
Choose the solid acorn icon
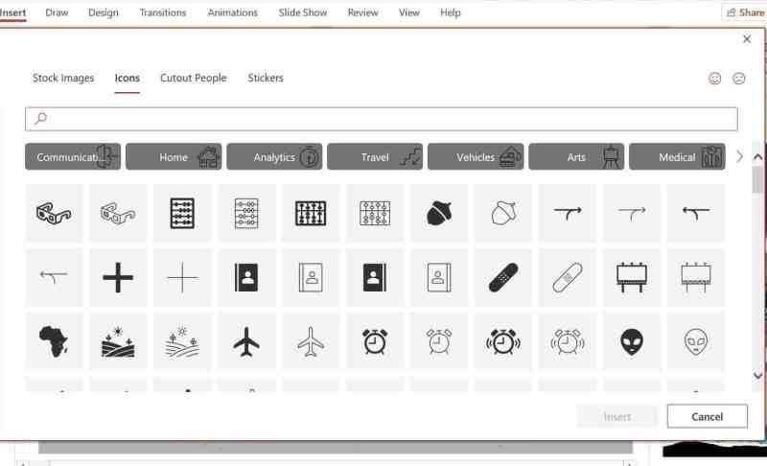click(439, 213)
